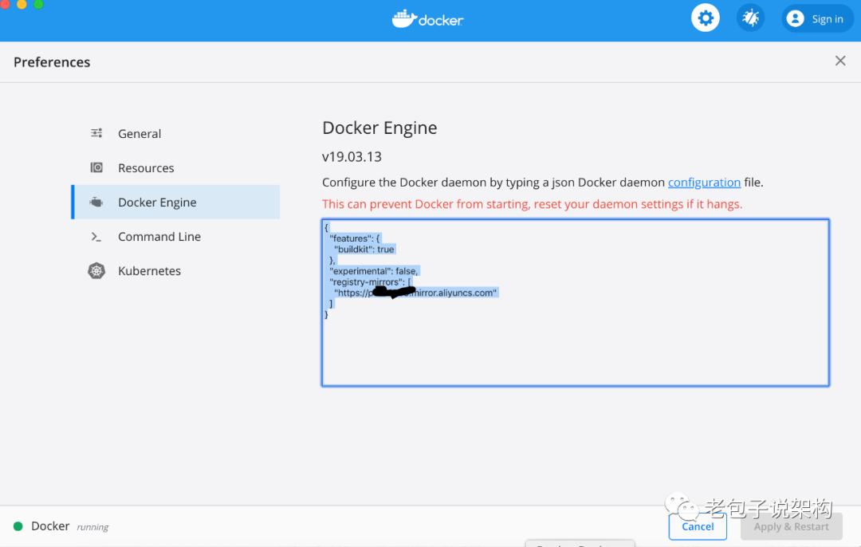Screen dimensions: 861x547
Task: Open troubleshoot via the bug icon
Action: tap(750, 18)
